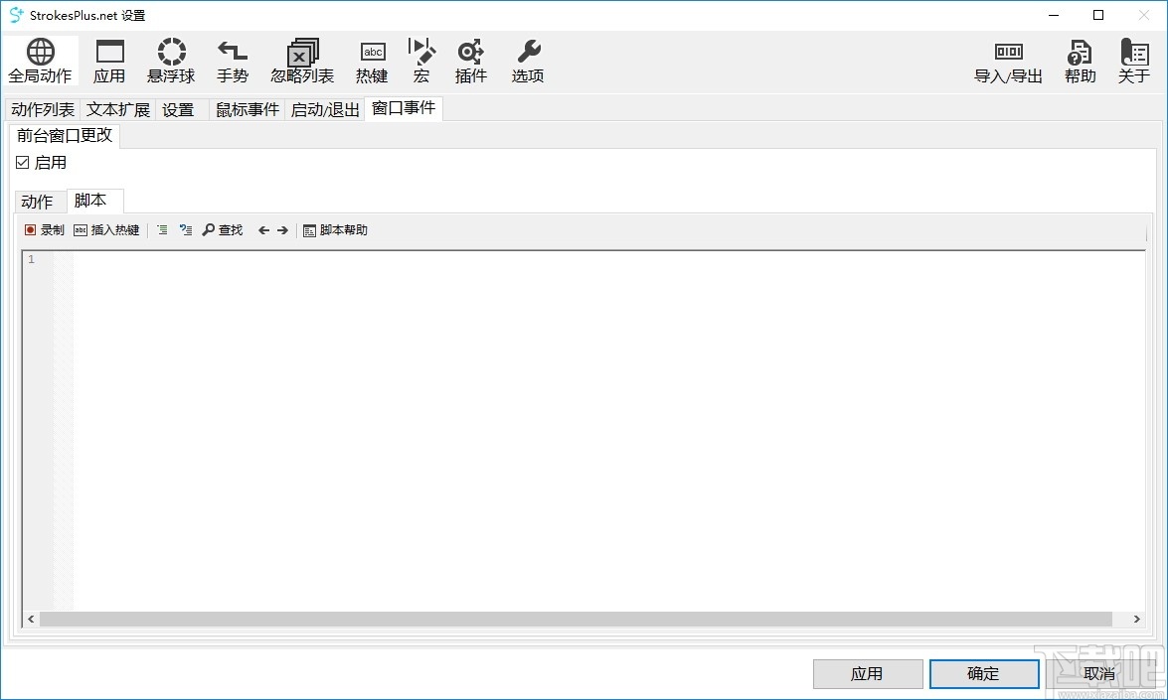The width and height of the screenshot is (1168, 700).
Task: Open the 忽略列表 (Ignore List) panel
Action: pyautogui.click(x=301, y=60)
